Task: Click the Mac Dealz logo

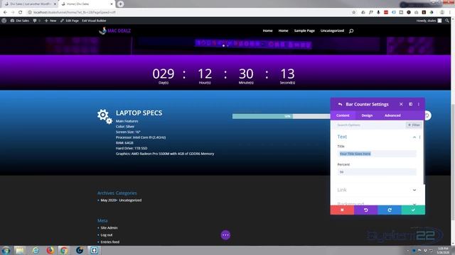Action: pyautogui.click(x=114, y=30)
